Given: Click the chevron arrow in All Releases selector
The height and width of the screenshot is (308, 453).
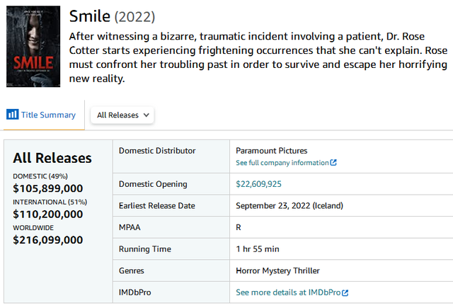Looking at the screenshot, I should tap(147, 115).
